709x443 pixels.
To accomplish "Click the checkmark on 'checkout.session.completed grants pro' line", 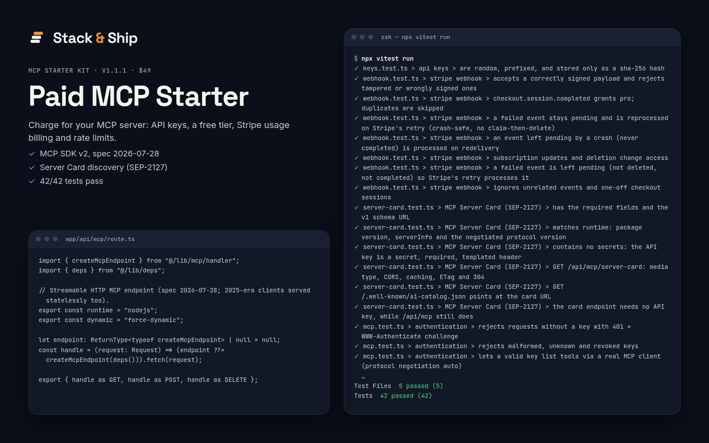I will coord(356,98).
